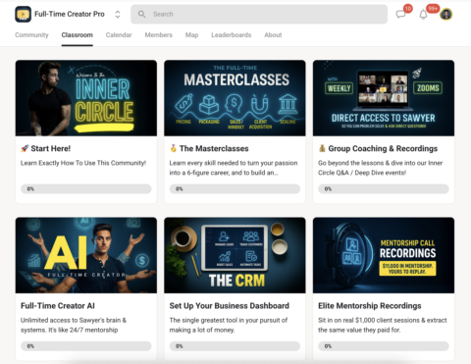The width and height of the screenshot is (471, 364).
Task: Click The Masterclasses course title
Action: click(214, 148)
